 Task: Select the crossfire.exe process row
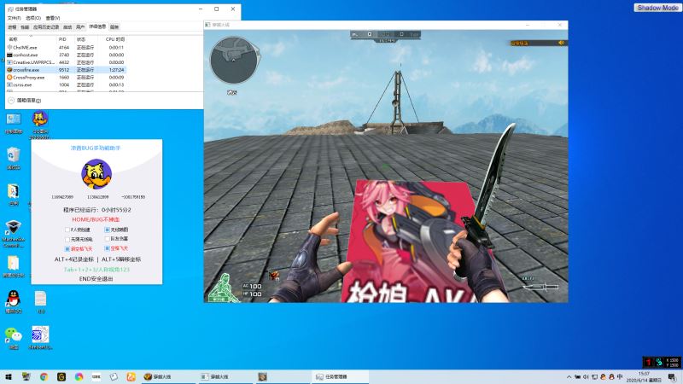point(66,70)
